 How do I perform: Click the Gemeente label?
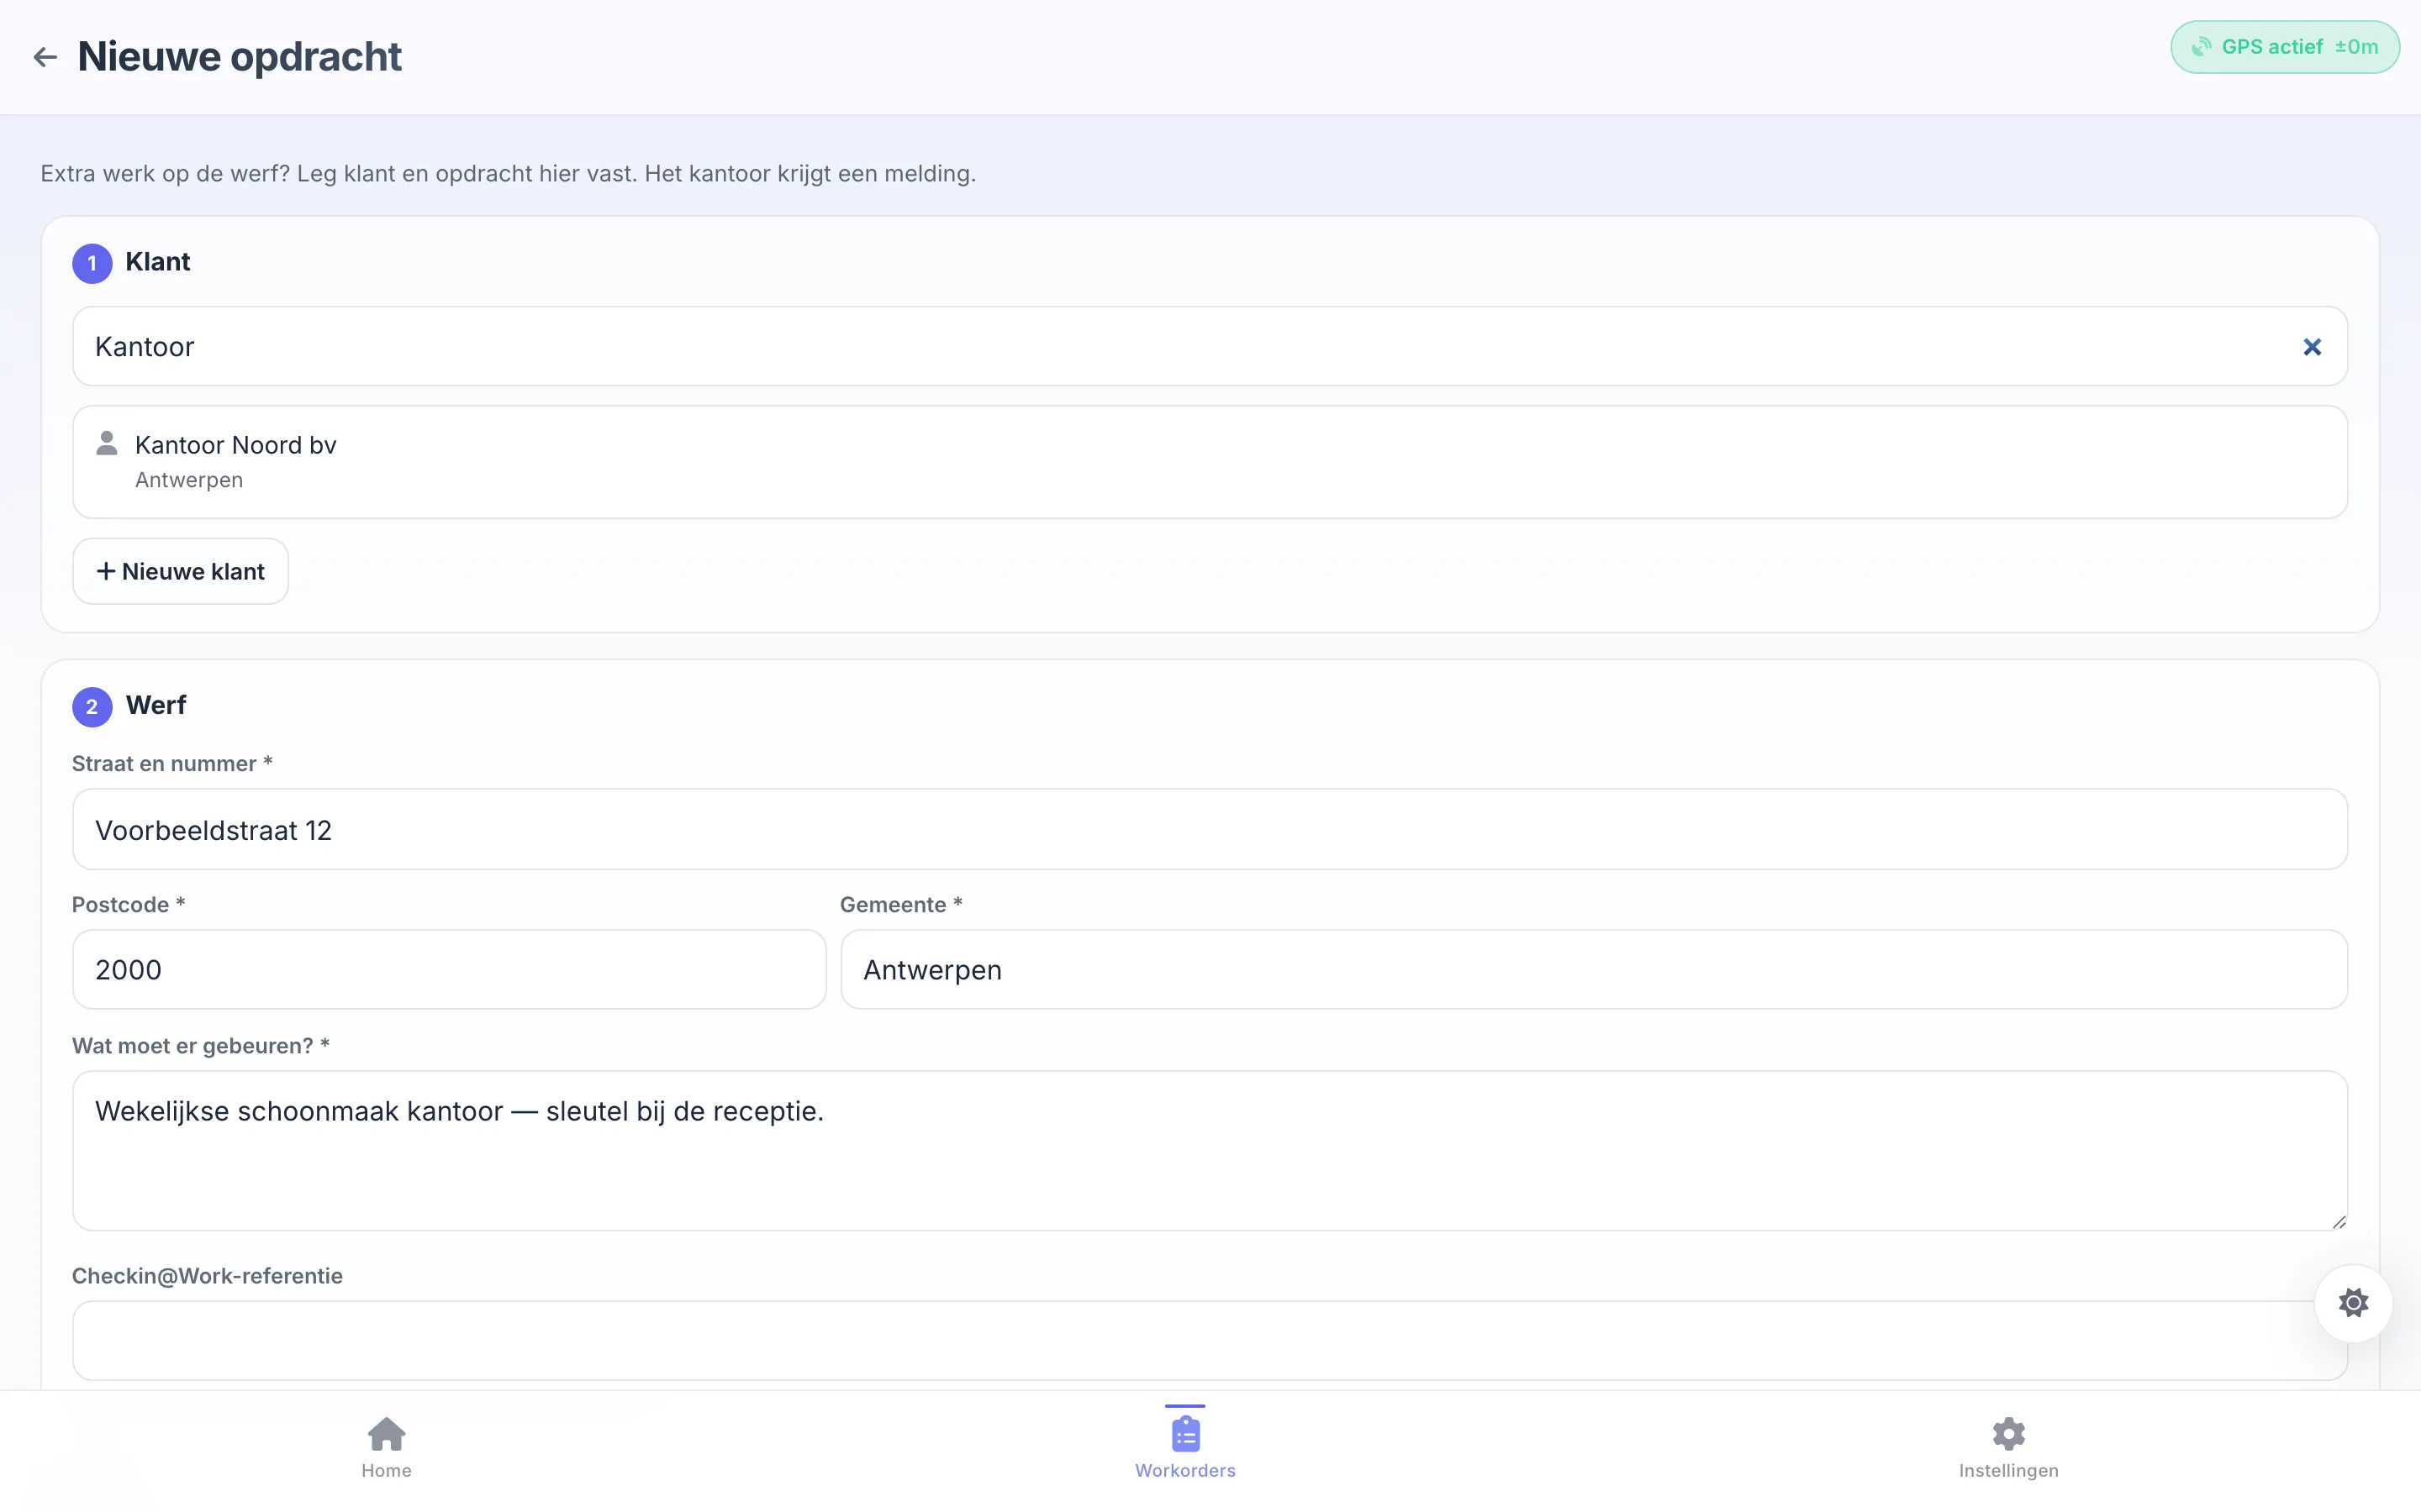tap(901, 905)
